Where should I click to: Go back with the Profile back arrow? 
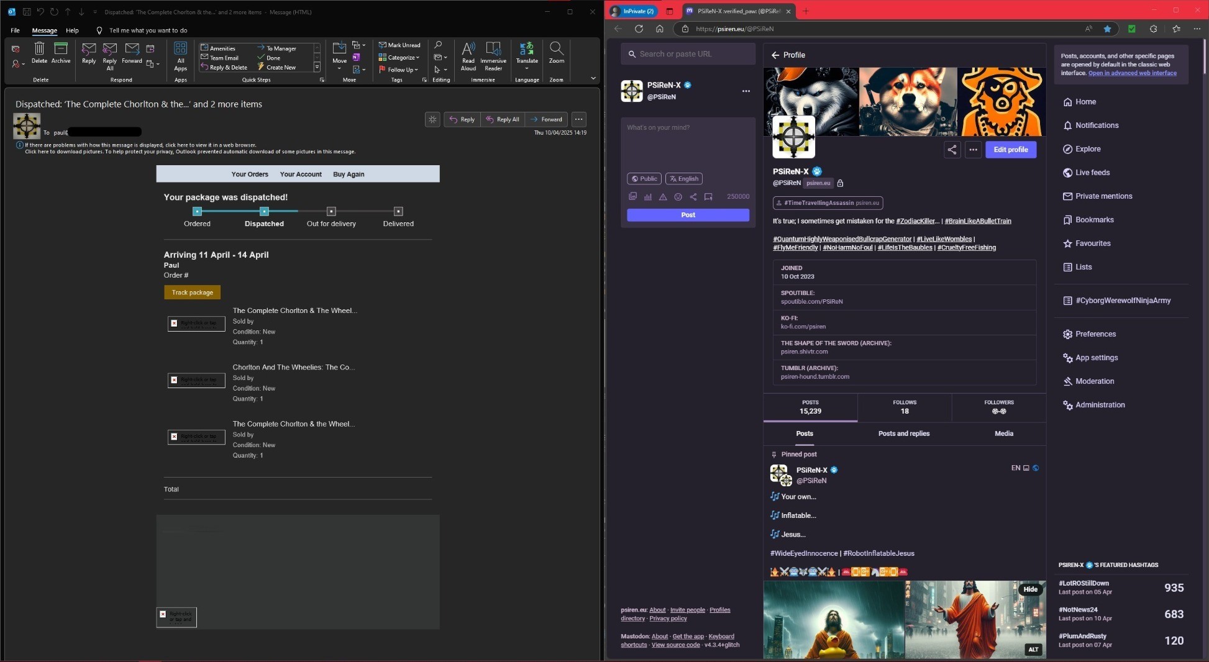point(775,55)
